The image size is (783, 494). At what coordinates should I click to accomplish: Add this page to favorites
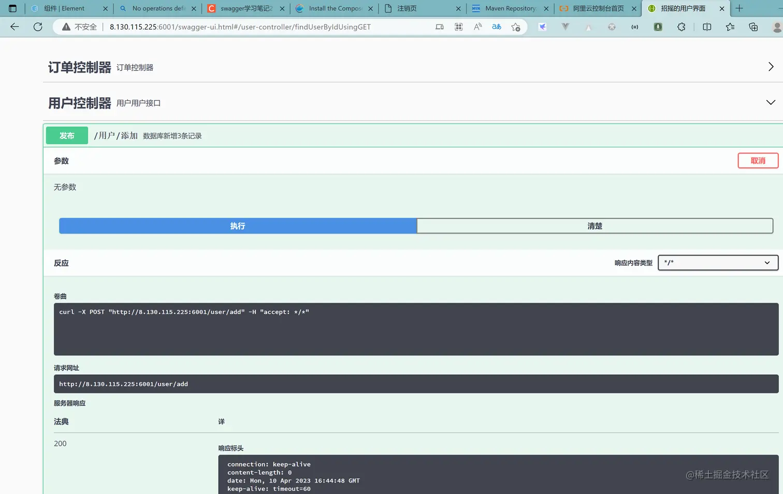516,27
